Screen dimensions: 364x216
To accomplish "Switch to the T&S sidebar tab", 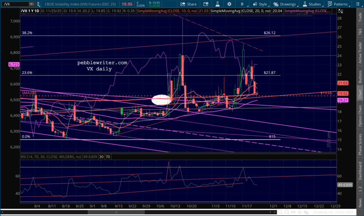I will coord(360,32).
